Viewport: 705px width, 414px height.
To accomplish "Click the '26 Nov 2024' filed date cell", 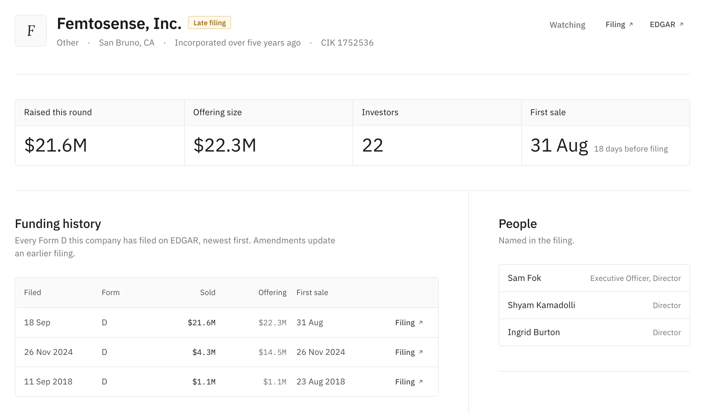I will click(48, 352).
